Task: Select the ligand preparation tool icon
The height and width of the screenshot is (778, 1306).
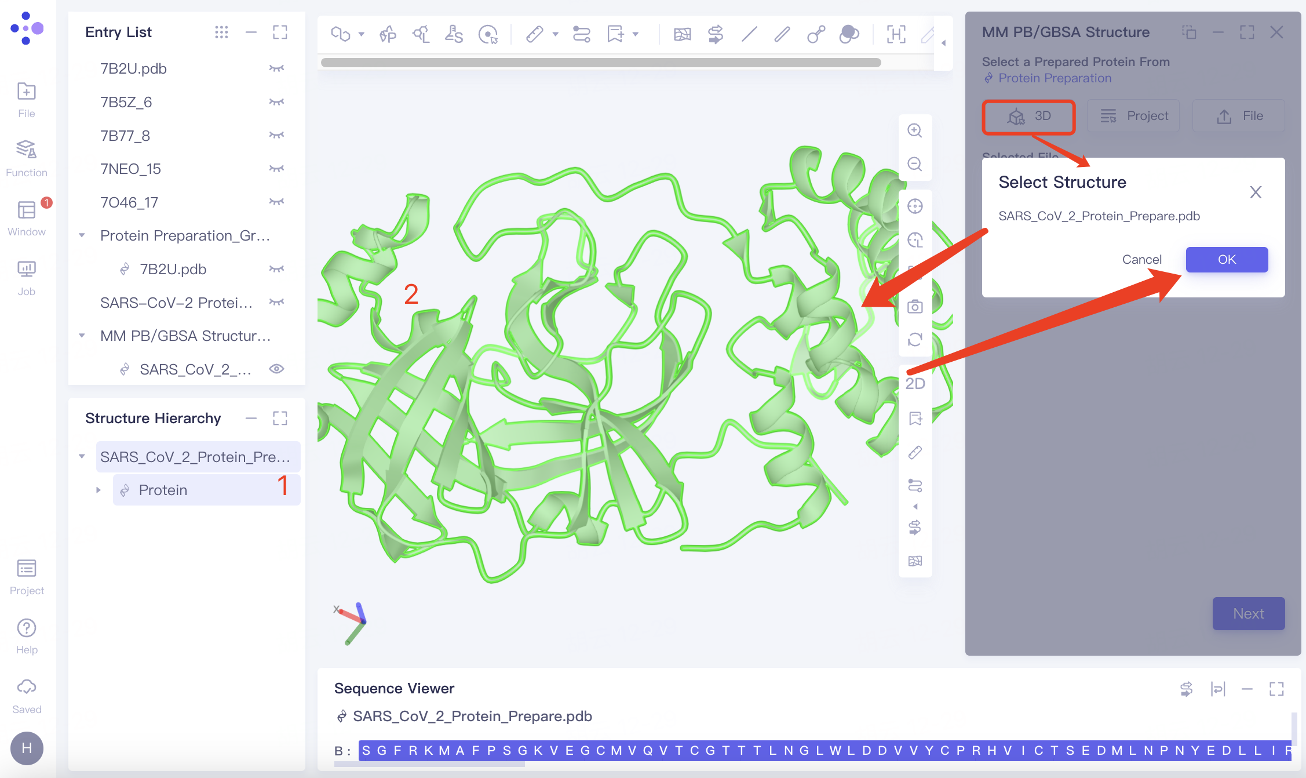Action: coord(421,35)
